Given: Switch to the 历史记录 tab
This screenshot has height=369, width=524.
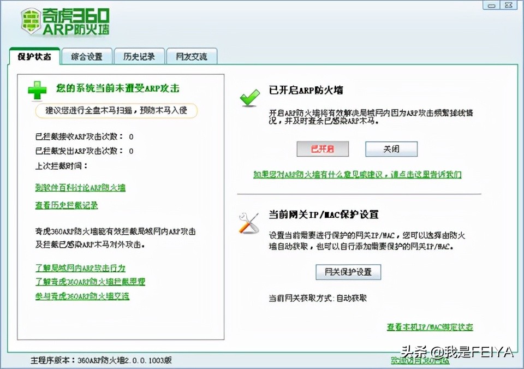Looking at the screenshot, I should pyautogui.click(x=139, y=56).
